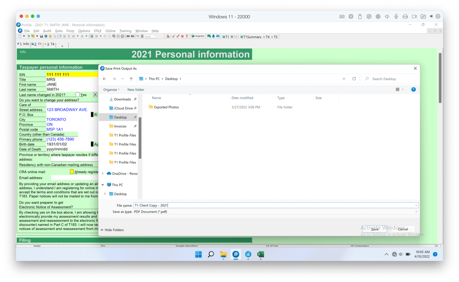This screenshot has width=459, height=282.
Task: Refresh the Desktop folder listing
Action: (x=354, y=79)
